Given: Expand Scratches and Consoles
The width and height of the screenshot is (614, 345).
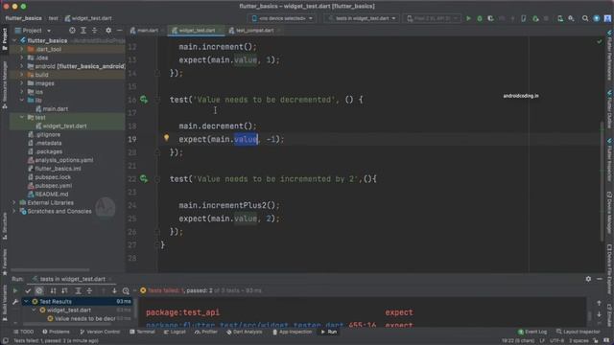Looking at the screenshot, I should (14, 211).
